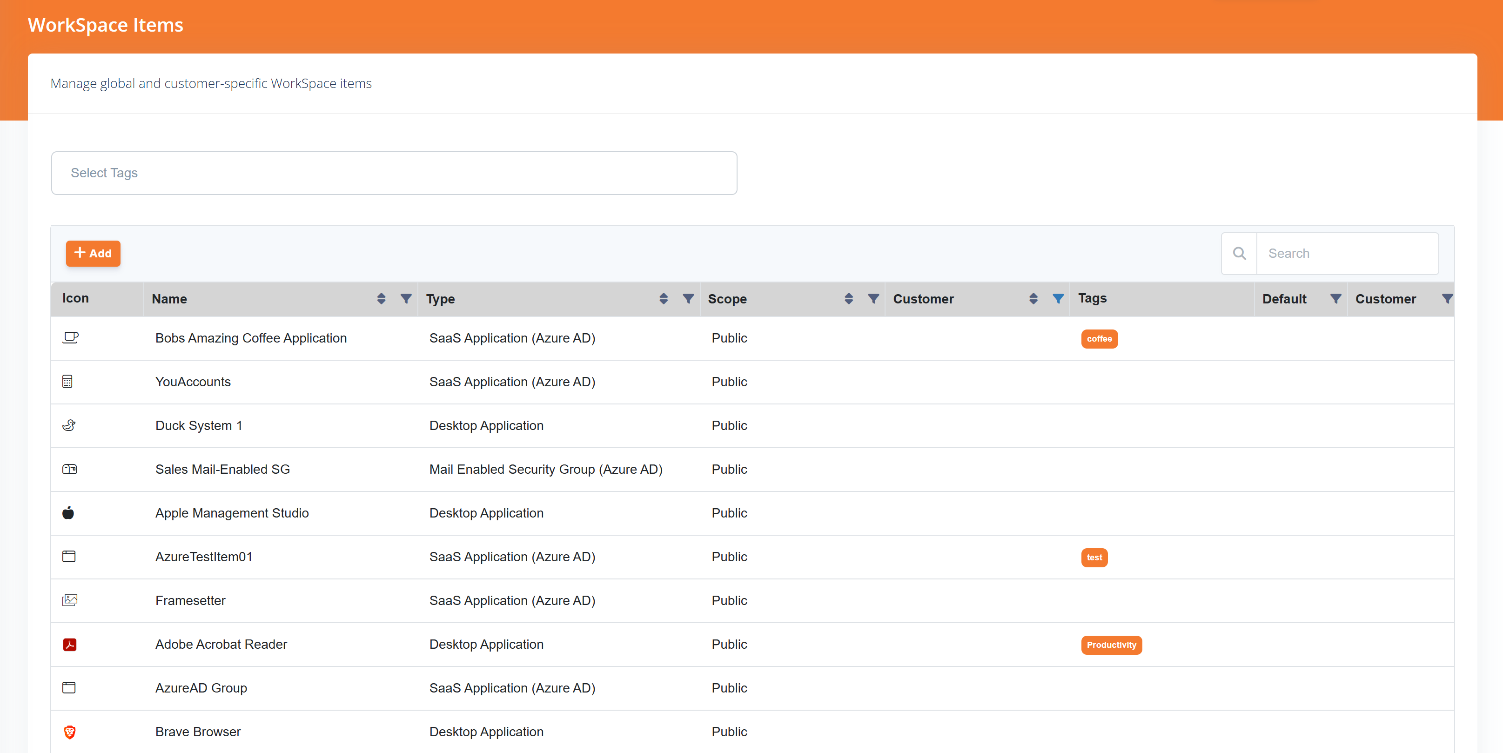Open the Default column filter
Viewport: 1503px width, 753px height.
pyautogui.click(x=1335, y=299)
